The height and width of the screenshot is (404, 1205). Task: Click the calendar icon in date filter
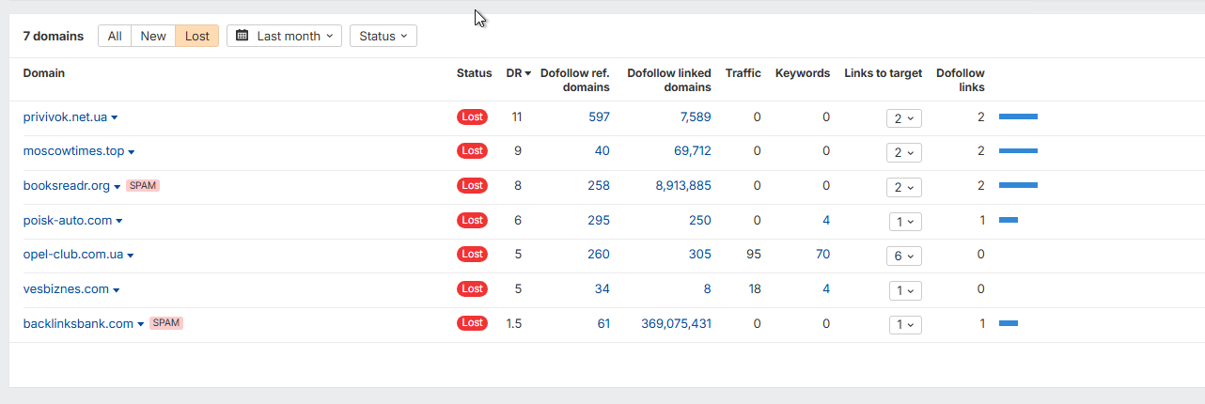(242, 36)
